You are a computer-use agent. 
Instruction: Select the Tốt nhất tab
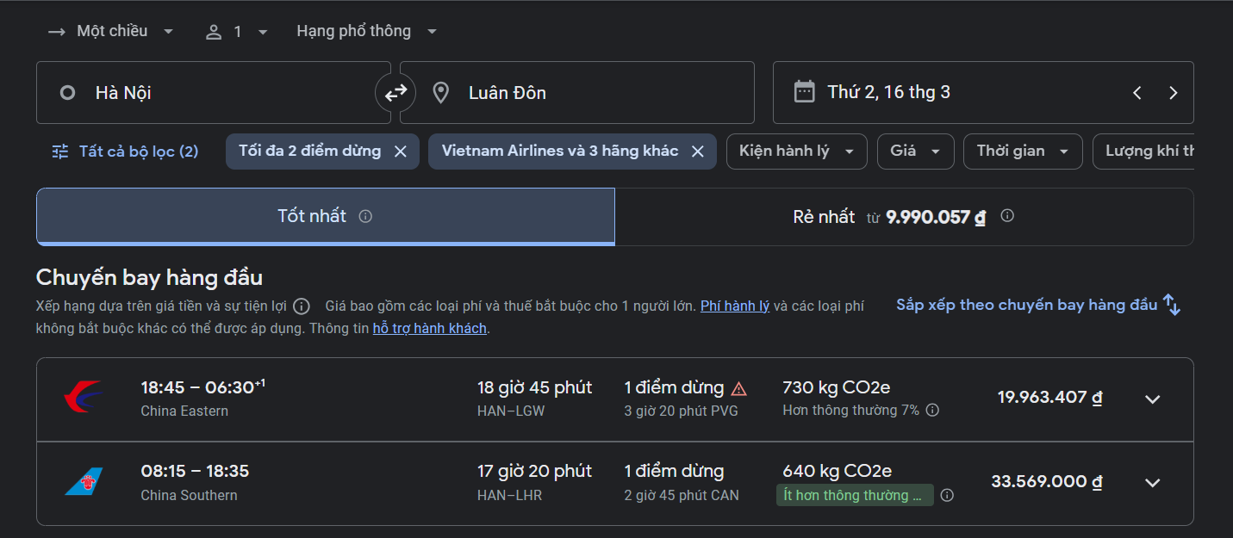click(x=312, y=216)
